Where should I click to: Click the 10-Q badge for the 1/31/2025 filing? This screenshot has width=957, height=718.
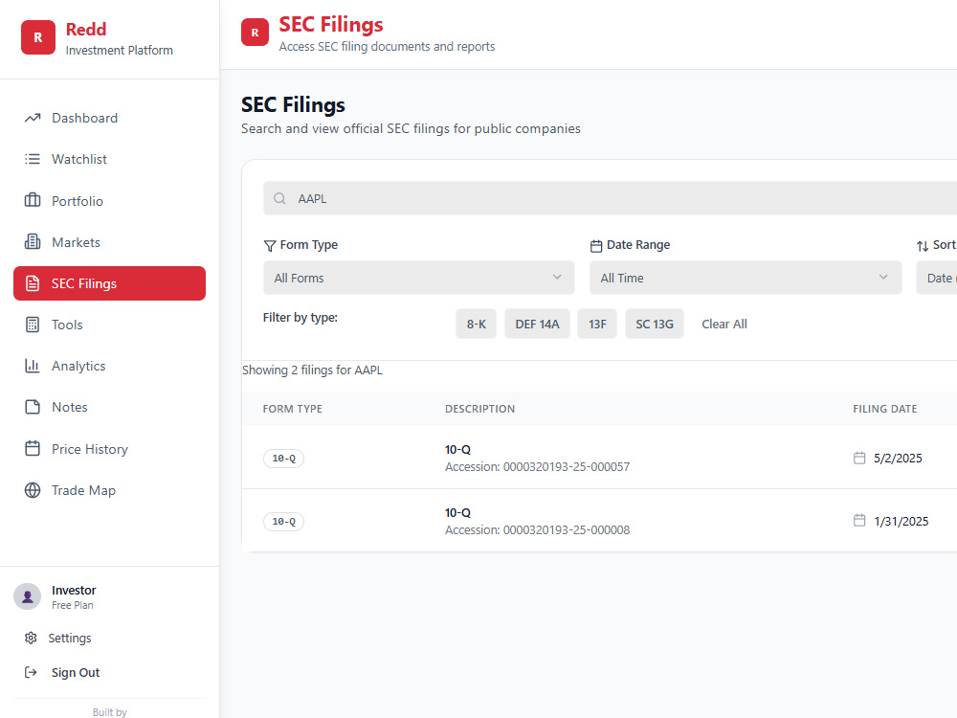pos(284,522)
